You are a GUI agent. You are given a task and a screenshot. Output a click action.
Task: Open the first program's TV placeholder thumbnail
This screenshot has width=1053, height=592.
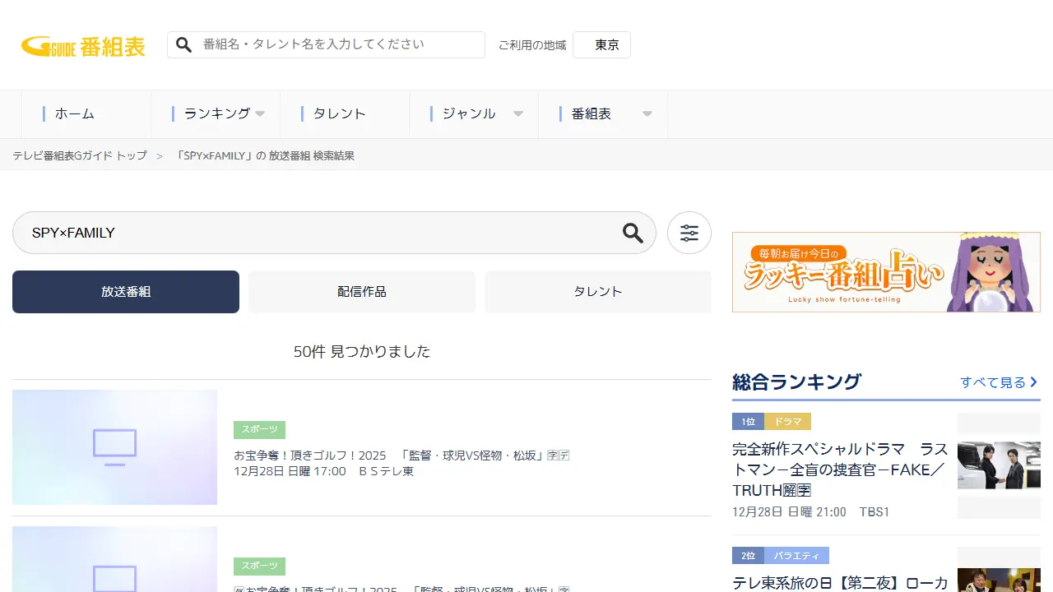(114, 446)
